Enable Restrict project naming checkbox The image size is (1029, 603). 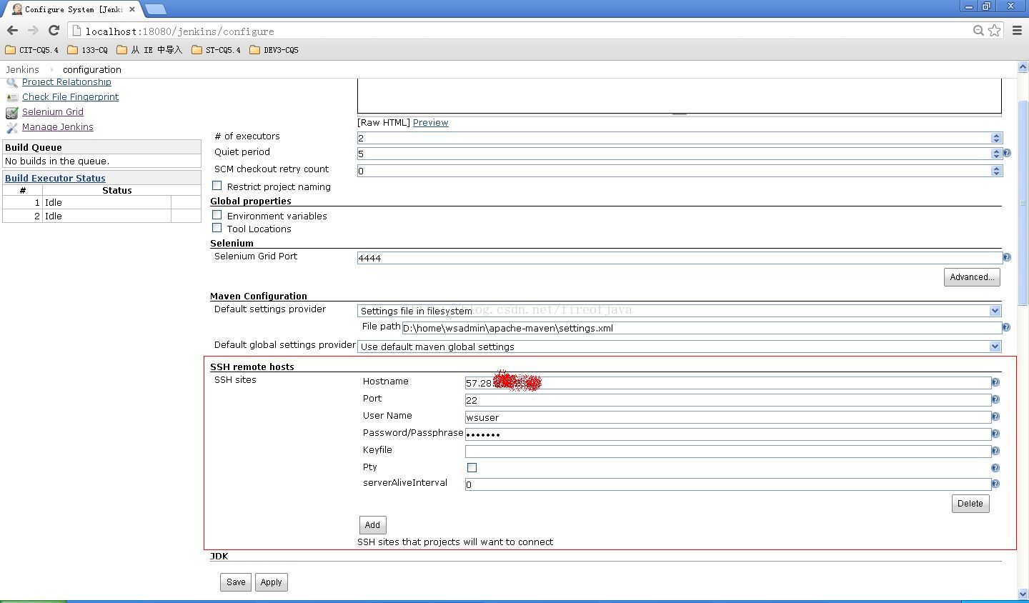[217, 186]
